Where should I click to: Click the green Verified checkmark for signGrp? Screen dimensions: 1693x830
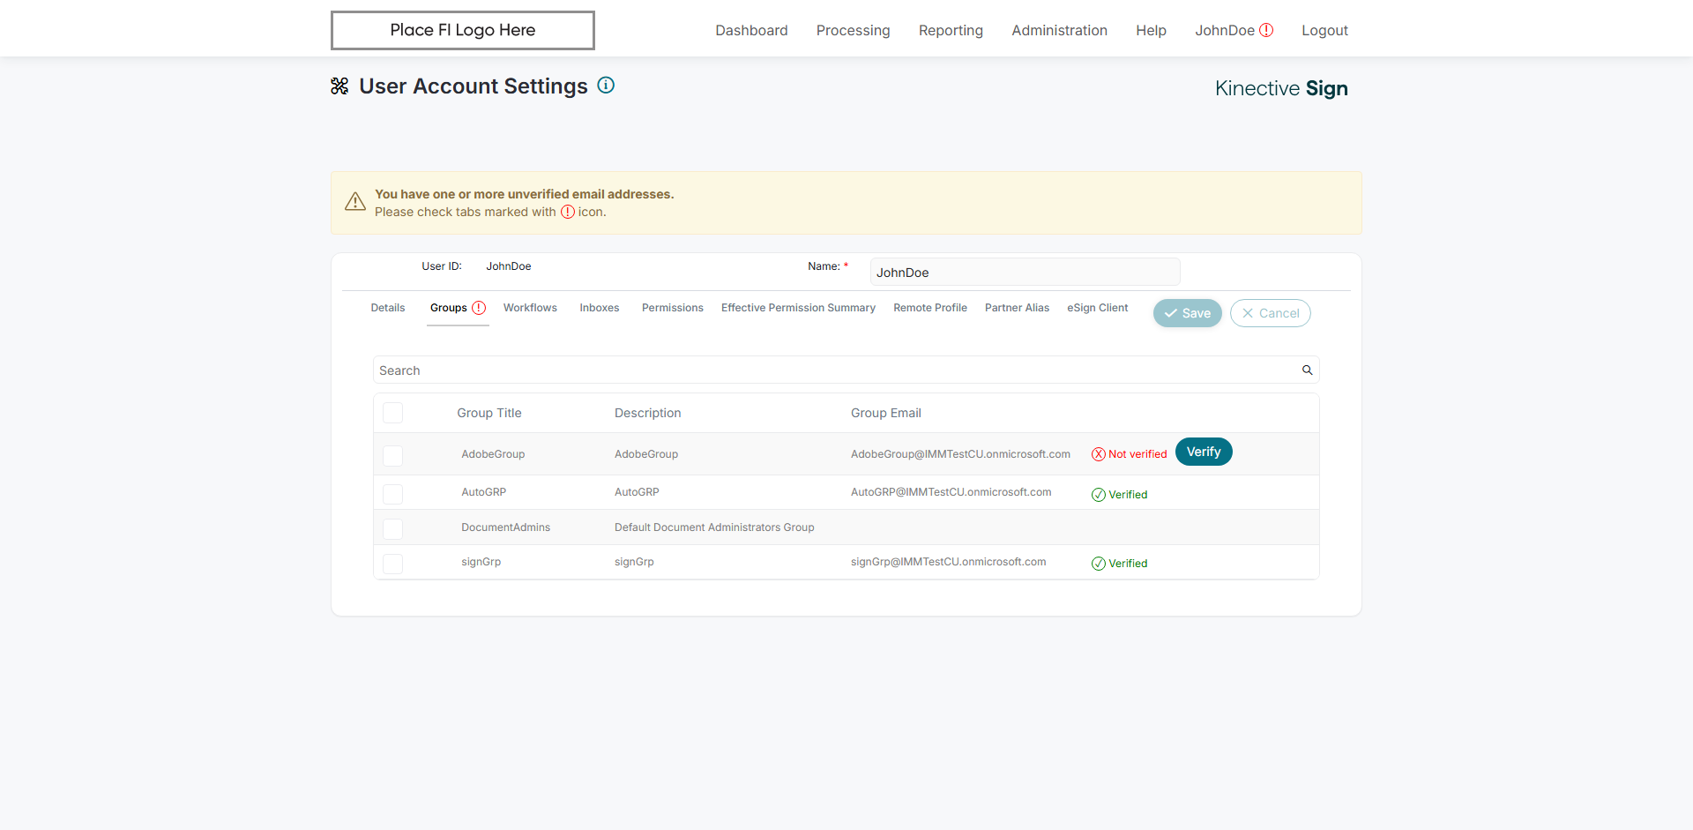(x=1099, y=564)
